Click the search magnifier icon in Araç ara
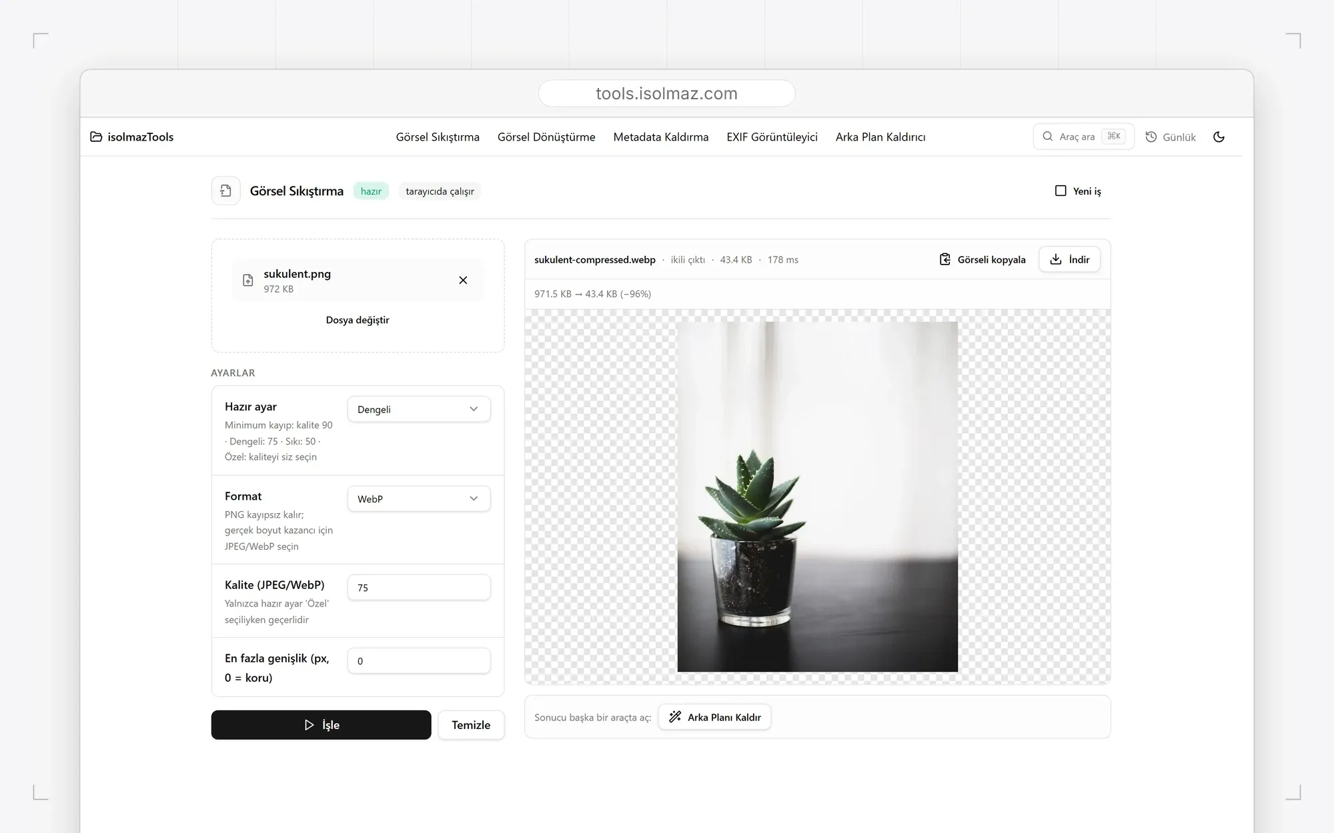Viewport: 1334px width, 833px height. (x=1048, y=137)
